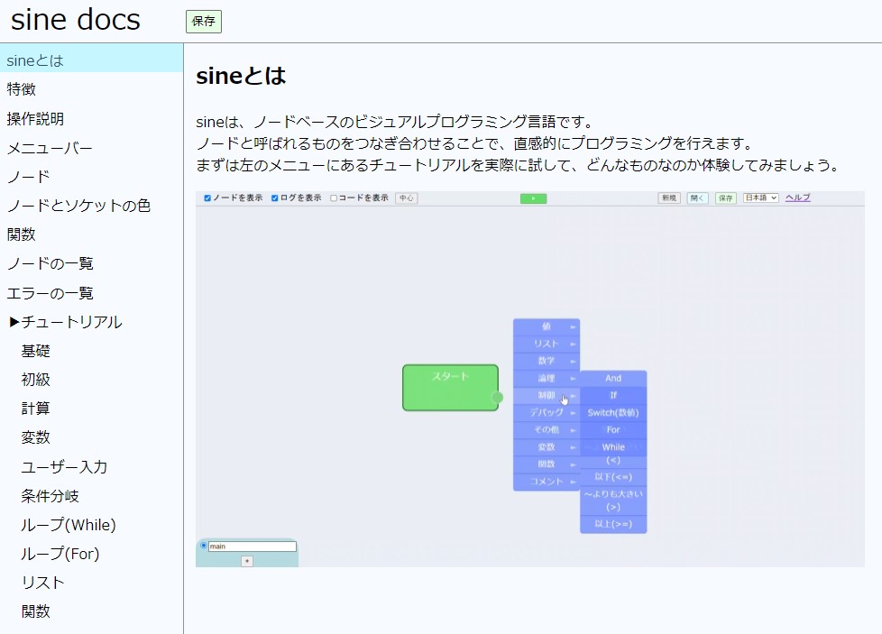Expand the 数学 menu entry
This screenshot has width=882, height=634.
point(547,361)
